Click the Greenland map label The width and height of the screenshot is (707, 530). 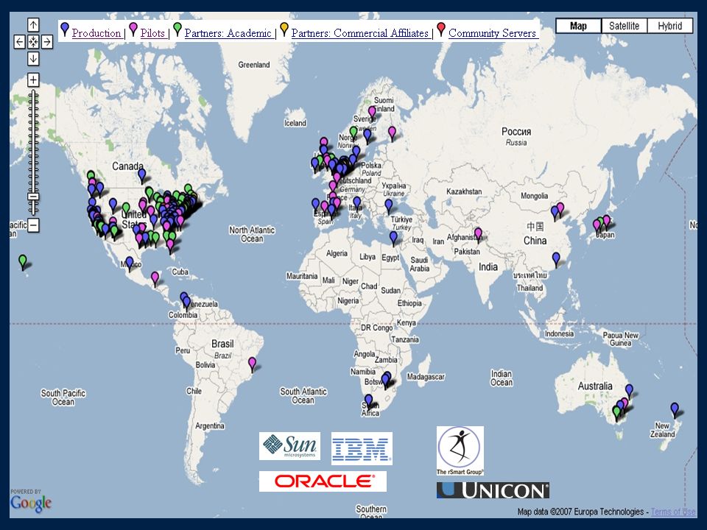pos(254,65)
